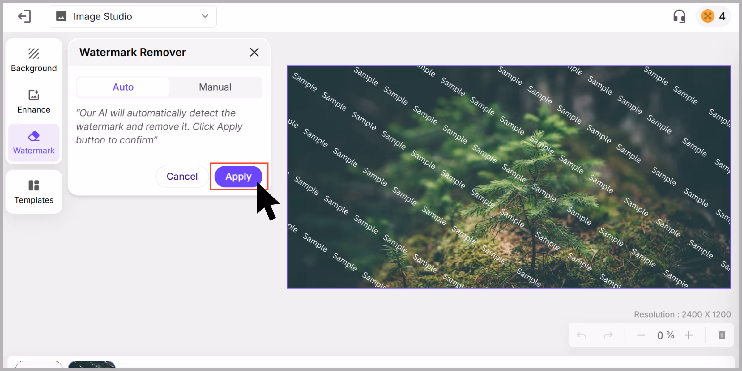Click the exit arrow icon
Screen dimensions: 742x371
pos(24,16)
